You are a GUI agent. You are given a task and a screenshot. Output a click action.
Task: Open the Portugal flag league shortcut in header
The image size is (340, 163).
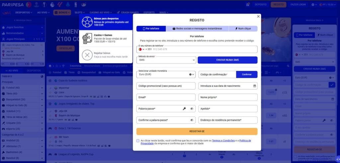29,5
